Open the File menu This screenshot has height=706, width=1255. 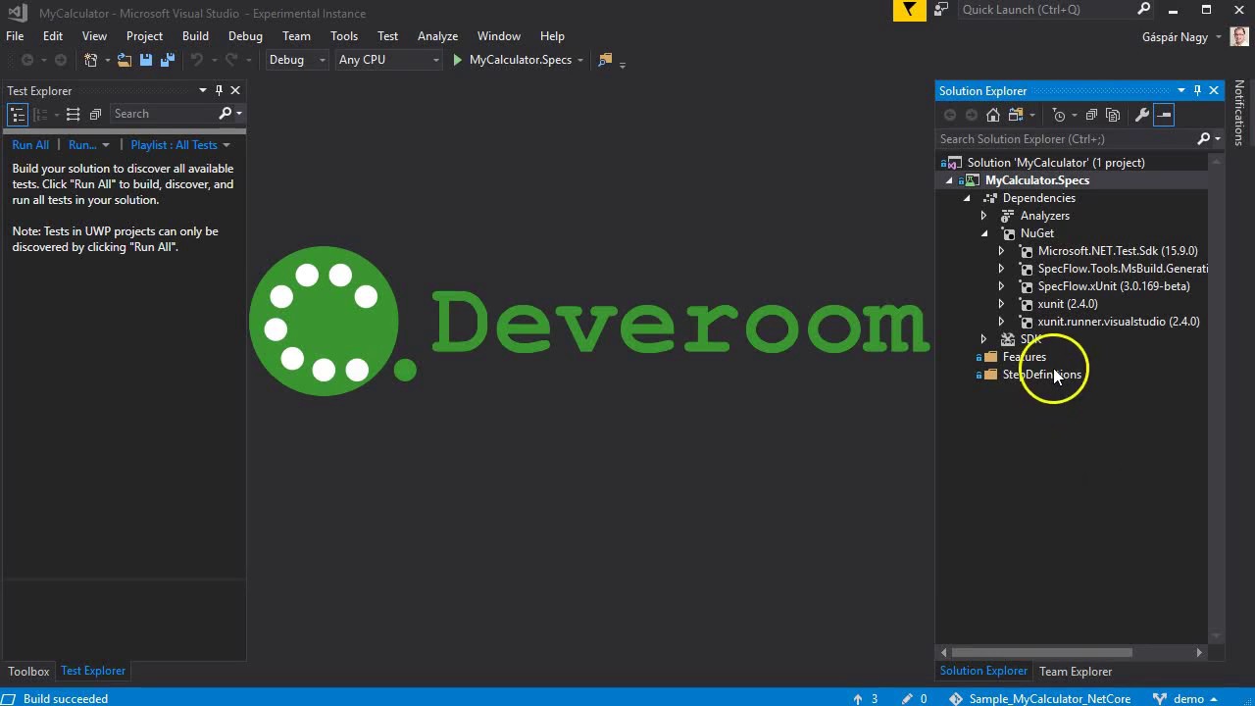coord(15,36)
